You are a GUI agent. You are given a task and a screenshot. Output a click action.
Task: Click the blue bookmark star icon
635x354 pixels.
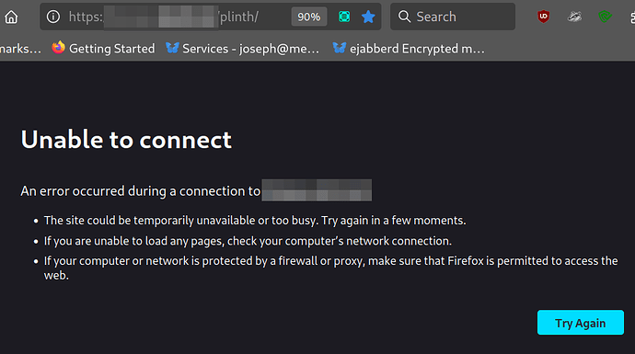click(x=368, y=17)
